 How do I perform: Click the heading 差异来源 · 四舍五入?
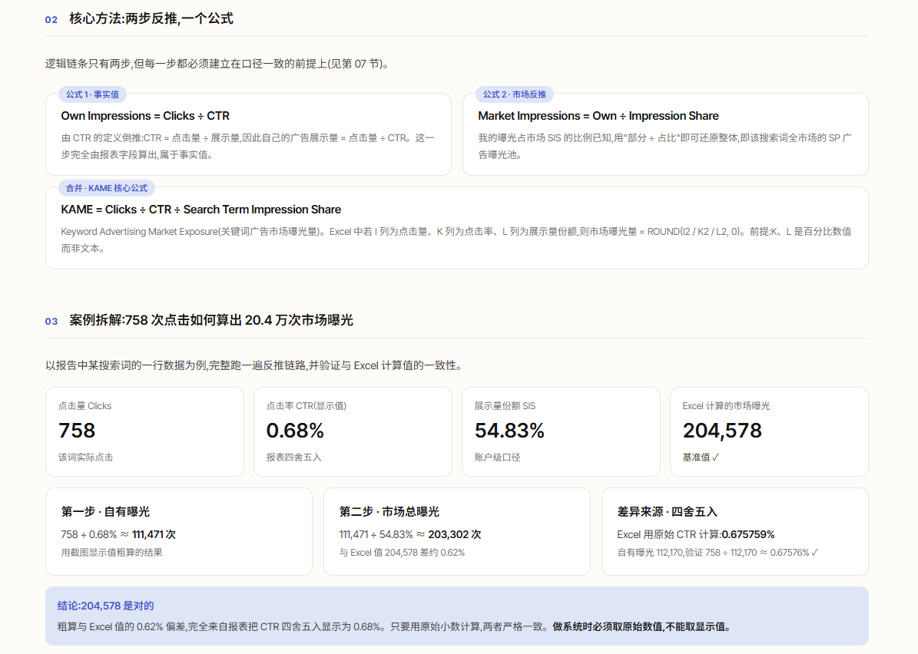(667, 512)
